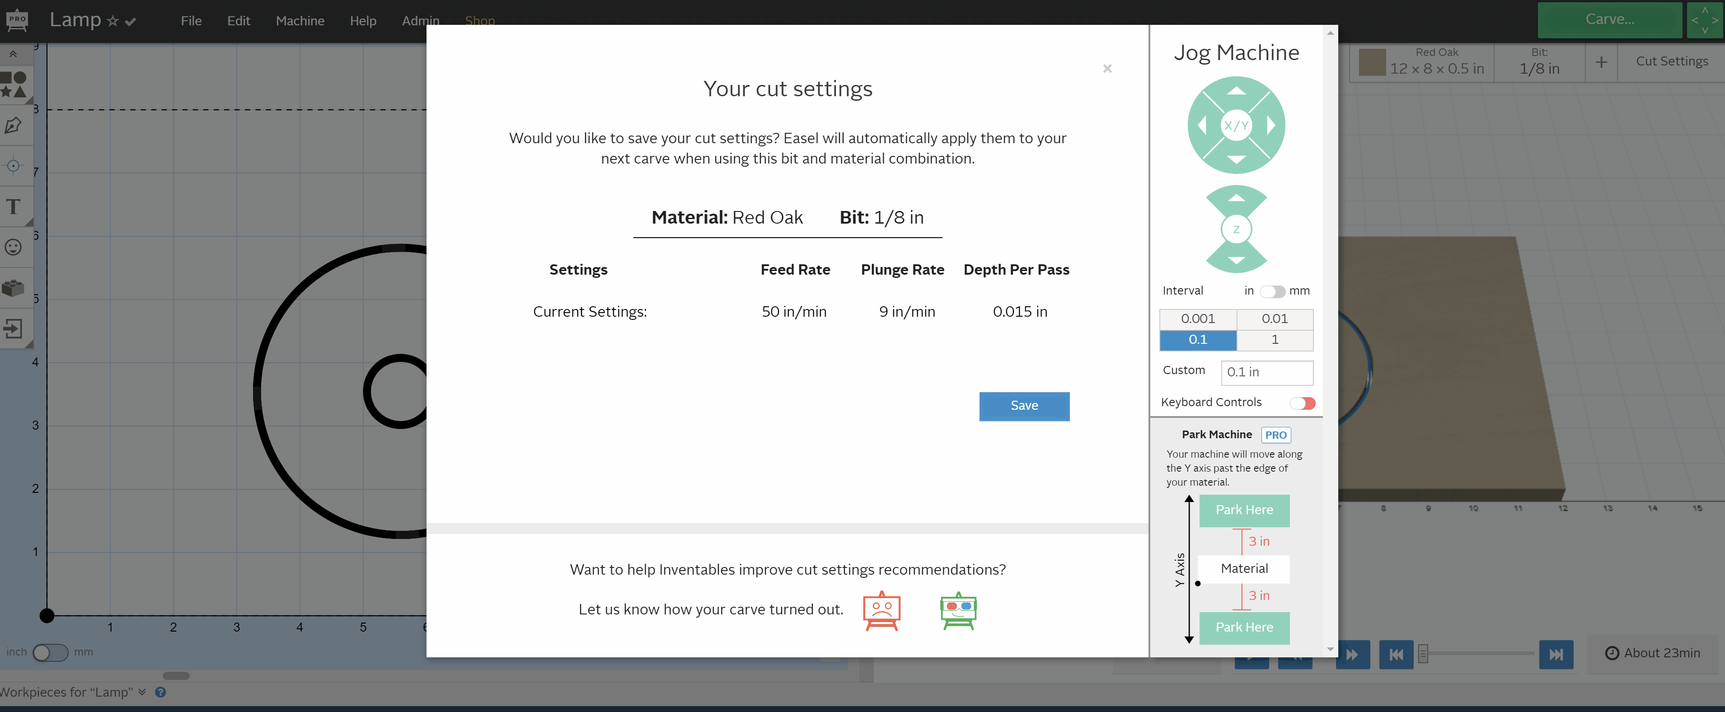Select the Shapes tool in left toolbar

[14, 85]
